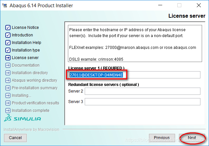Cancel the Abaqus installation
This screenshot has width=209, height=146.
coord(15,138)
